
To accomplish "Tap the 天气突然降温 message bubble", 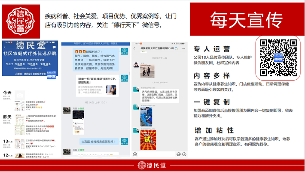I will [x=159, y=96].
